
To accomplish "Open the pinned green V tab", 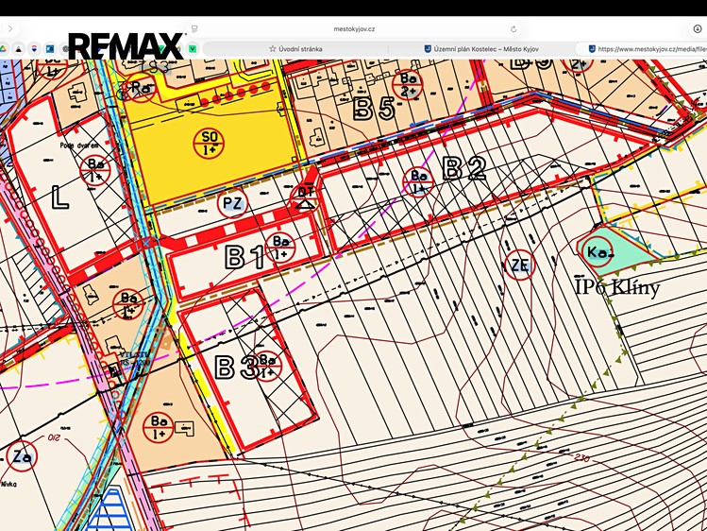I will tap(193, 49).
